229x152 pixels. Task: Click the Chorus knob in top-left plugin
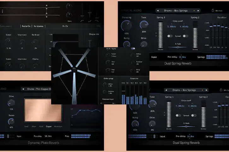(x=35, y=66)
